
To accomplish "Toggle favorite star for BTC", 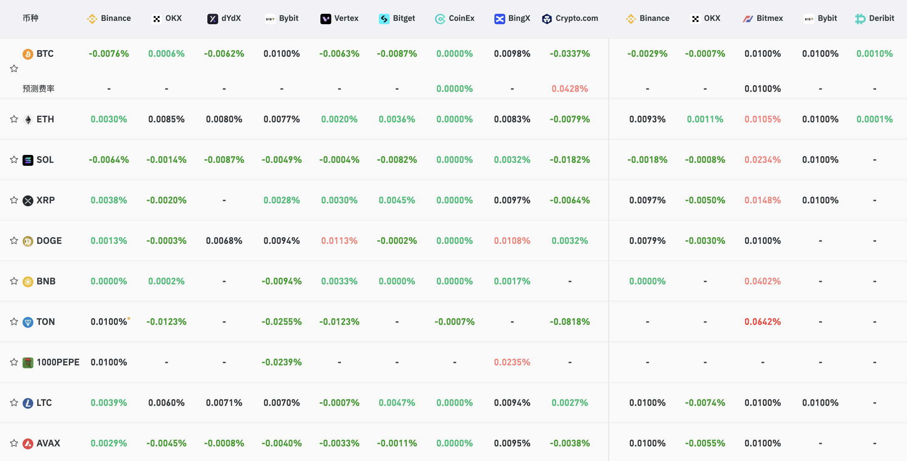I will (14, 69).
